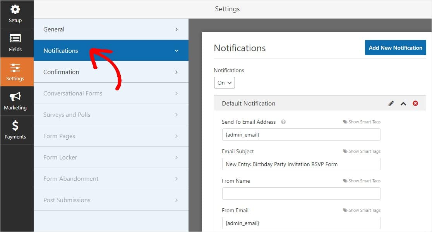Open Confirmation settings section
432x232 pixels.
[x=111, y=72]
